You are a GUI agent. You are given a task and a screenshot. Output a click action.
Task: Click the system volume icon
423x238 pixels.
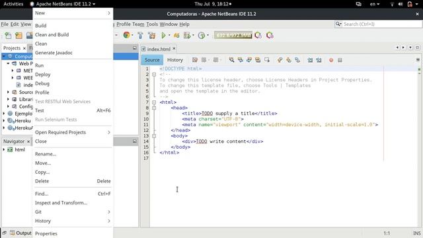pos(401,4)
